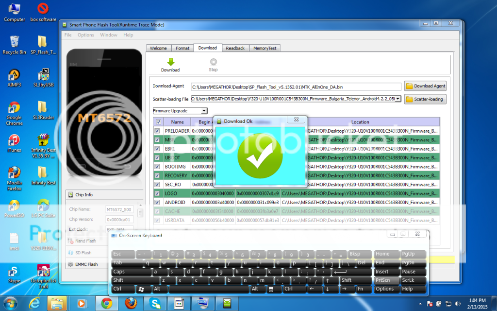Click the Download Agent folder button
Viewport: 497px width, 311px height.
425,86
